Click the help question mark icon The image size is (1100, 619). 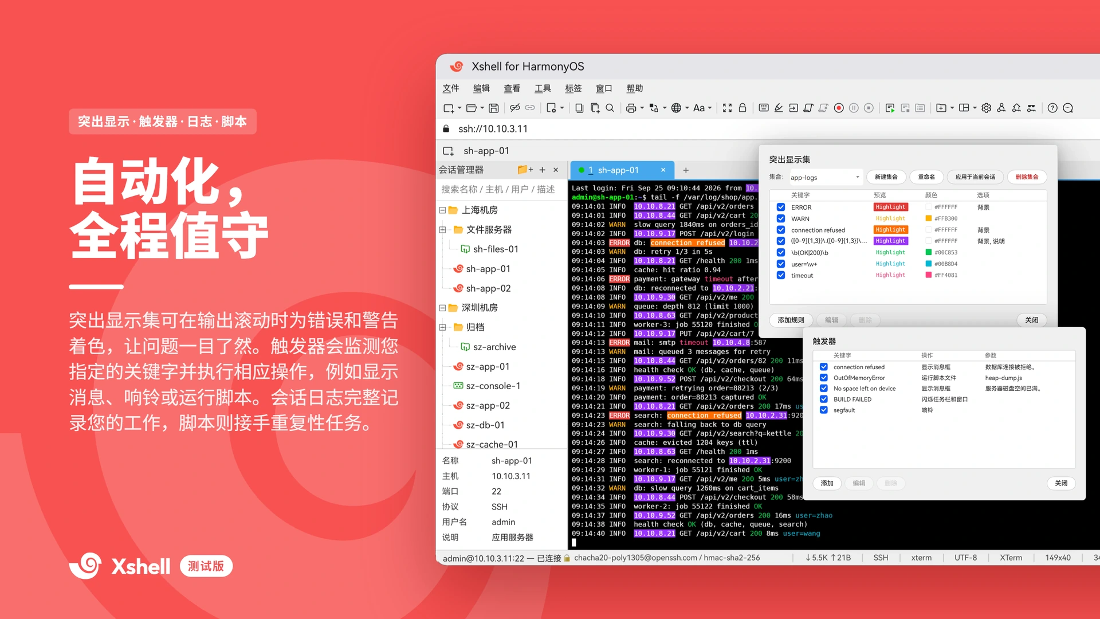click(1052, 108)
